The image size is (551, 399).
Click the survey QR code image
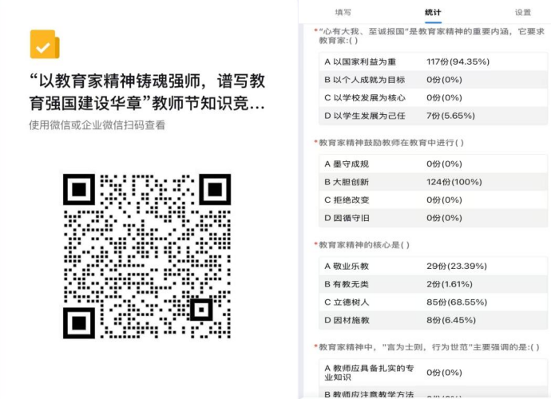tap(147, 256)
